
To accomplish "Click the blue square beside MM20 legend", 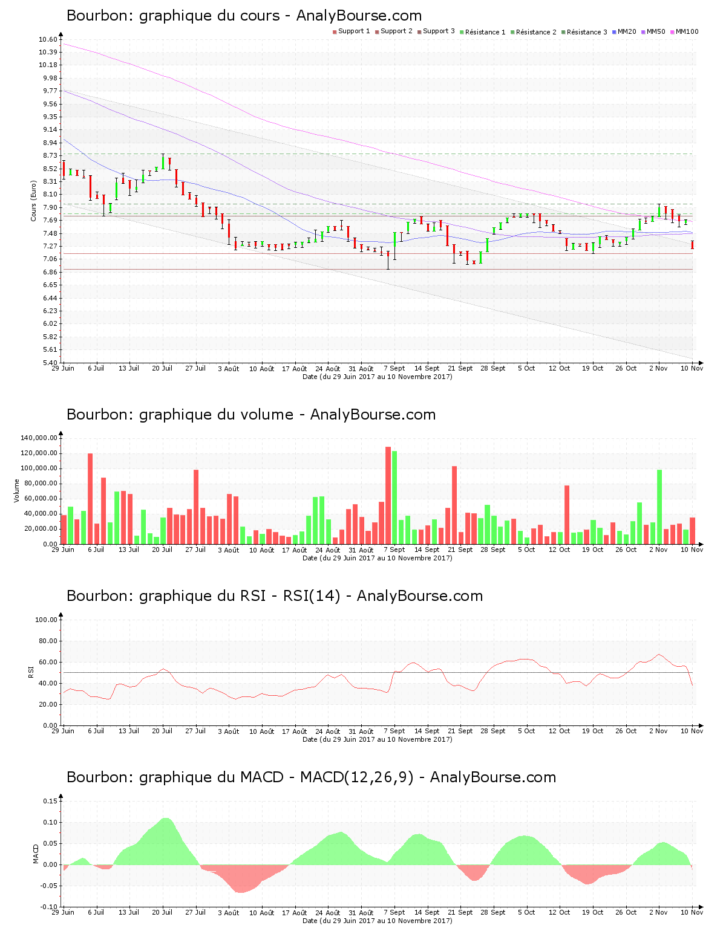I will click(x=614, y=32).
